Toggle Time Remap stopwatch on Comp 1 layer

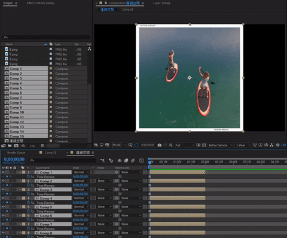[x=28, y=176]
